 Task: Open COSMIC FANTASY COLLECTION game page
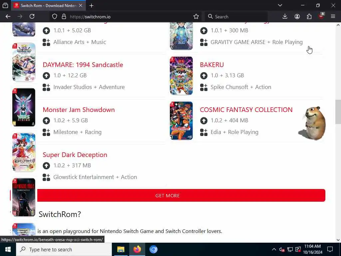[246, 110]
